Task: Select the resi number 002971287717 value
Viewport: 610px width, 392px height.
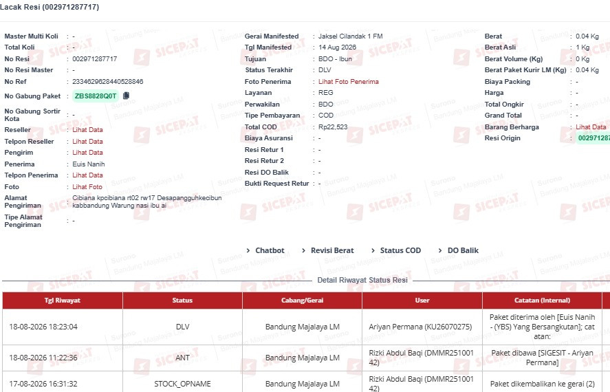Action: (94, 59)
